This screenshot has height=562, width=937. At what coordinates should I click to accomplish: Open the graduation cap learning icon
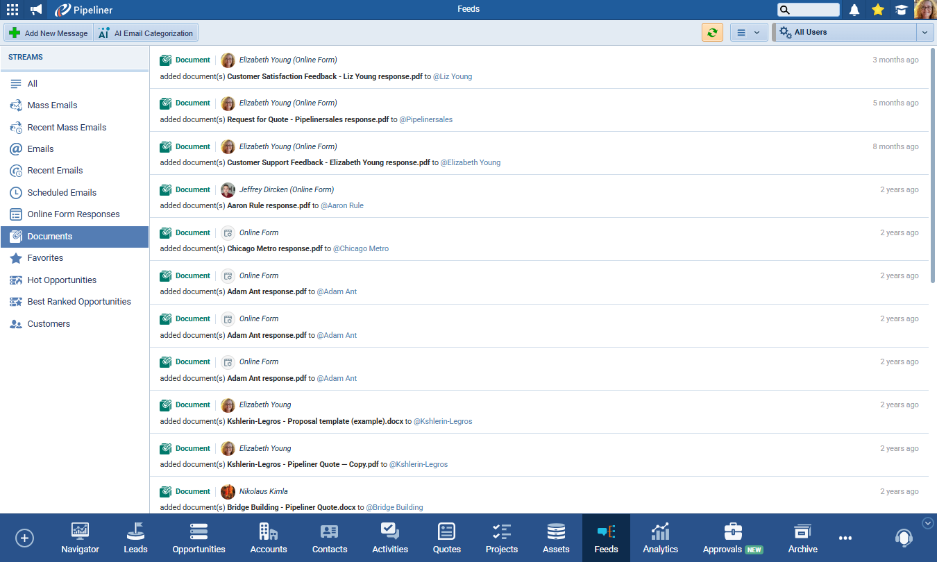[x=901, y=10]
